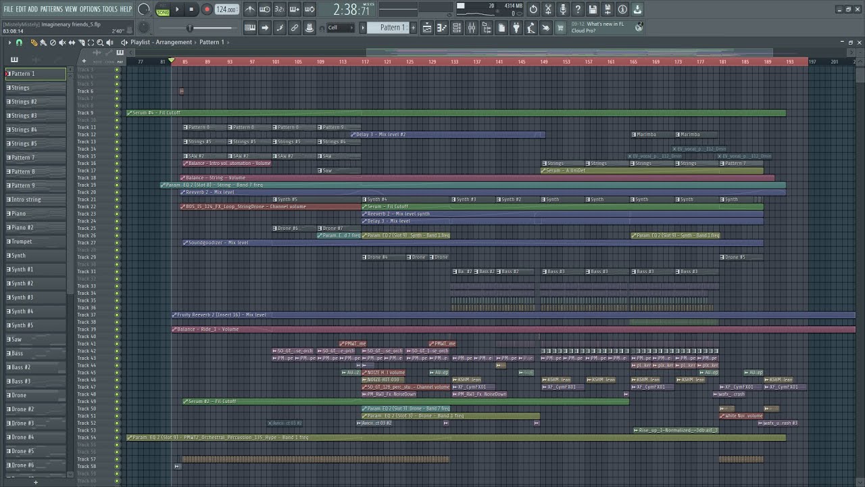
Task: Open the TOOLS menu
Action: [109, 9]
